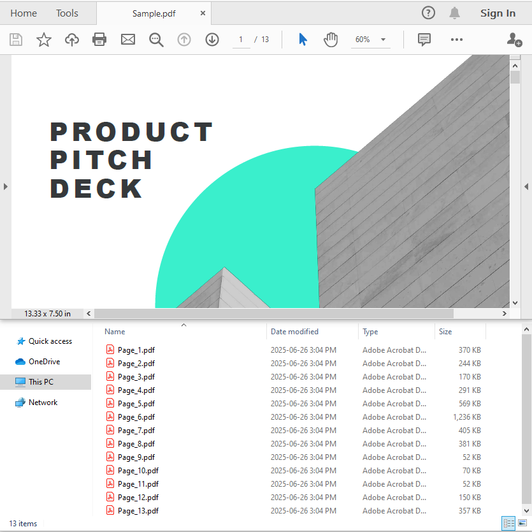Click the 1,236 KB size cell
The height and width of the screenshot is (532, 532).
[467, 417]
